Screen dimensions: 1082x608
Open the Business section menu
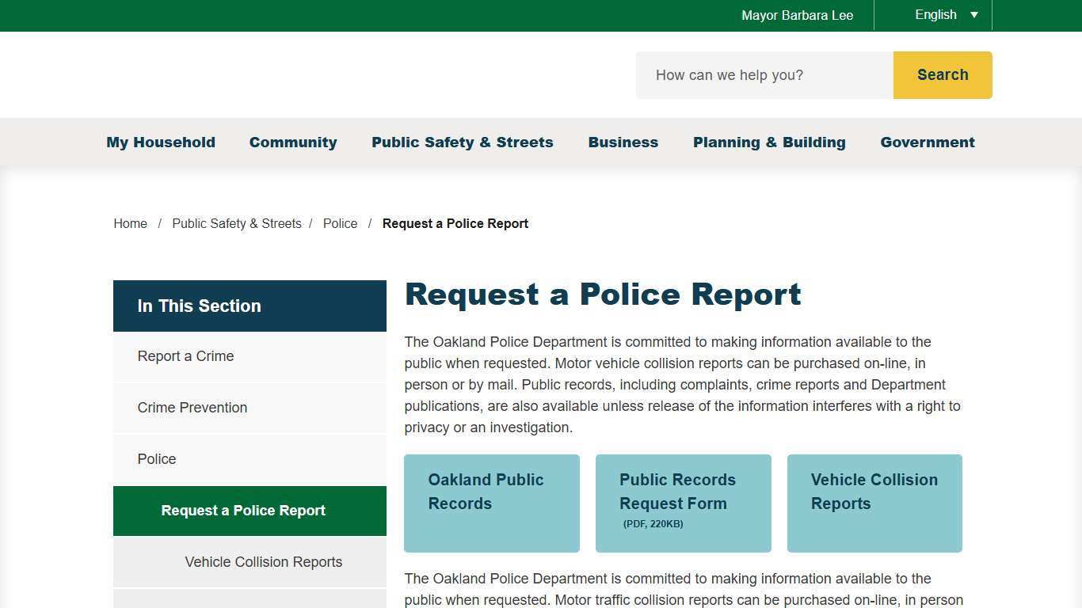click(x=623, y=142)
